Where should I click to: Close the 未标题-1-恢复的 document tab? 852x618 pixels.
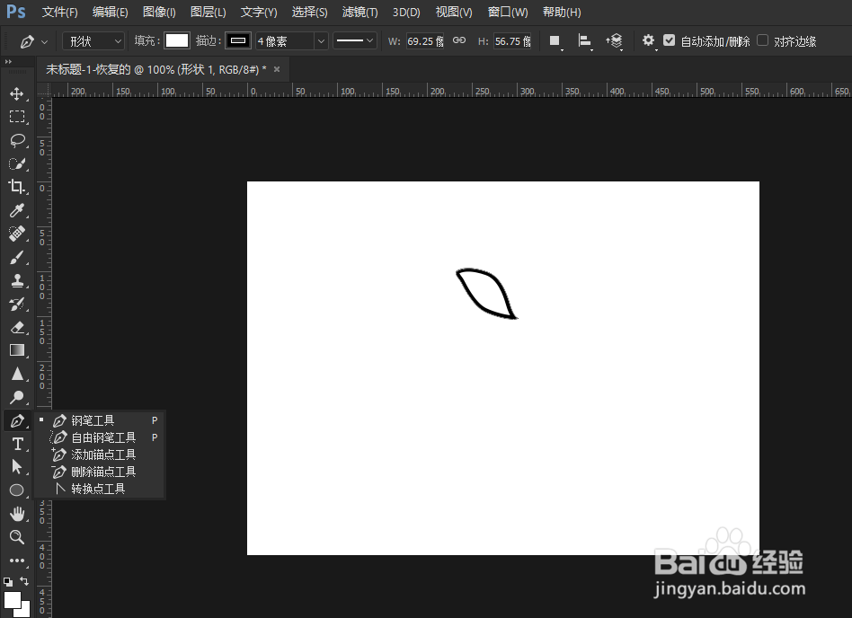[277, 69]
